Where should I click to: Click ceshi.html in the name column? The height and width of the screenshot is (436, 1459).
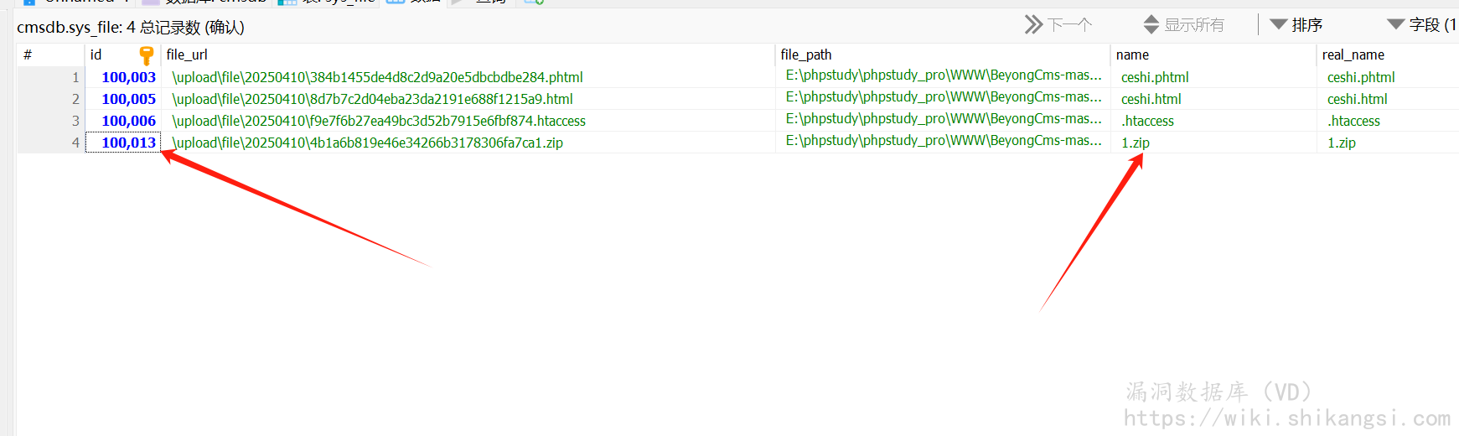(x=1151, y=99)
